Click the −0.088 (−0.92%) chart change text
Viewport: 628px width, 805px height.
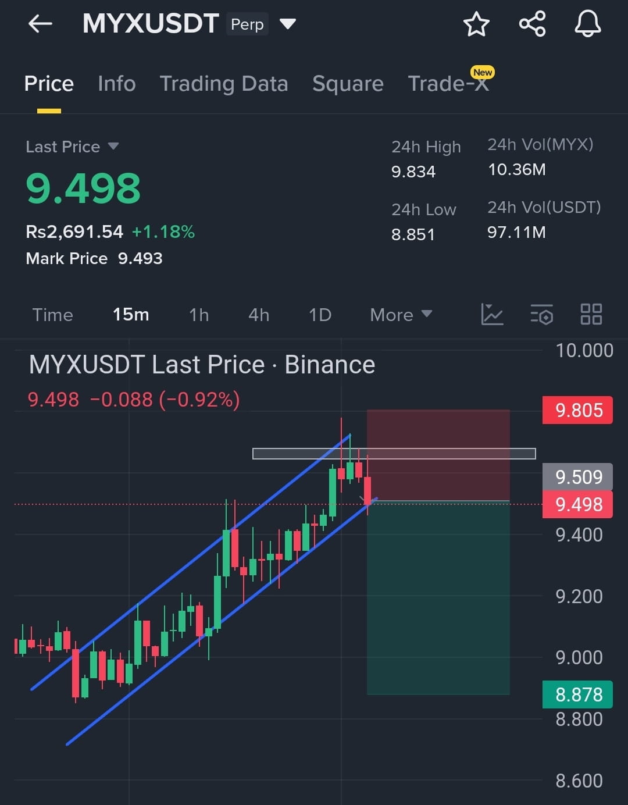click(x=165, y=400)
